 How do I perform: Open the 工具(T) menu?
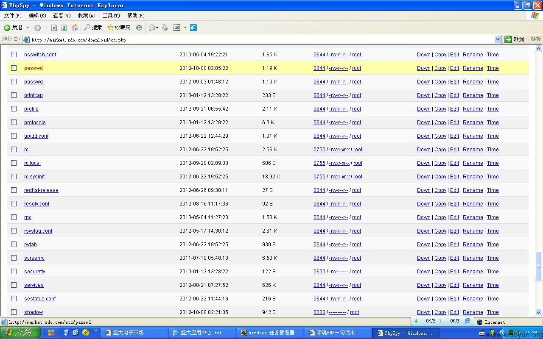(x=111, y=16)
